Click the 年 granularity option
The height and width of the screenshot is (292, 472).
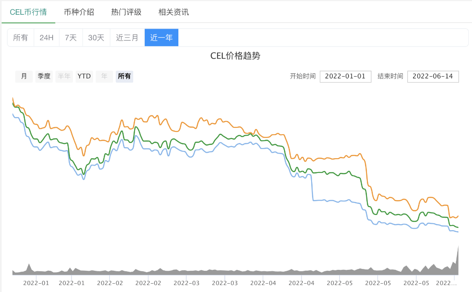coord(104,76)
